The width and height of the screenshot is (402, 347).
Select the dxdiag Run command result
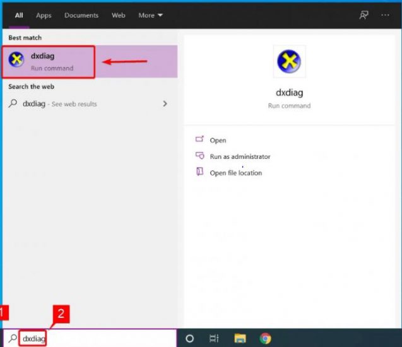pos(90,61)
